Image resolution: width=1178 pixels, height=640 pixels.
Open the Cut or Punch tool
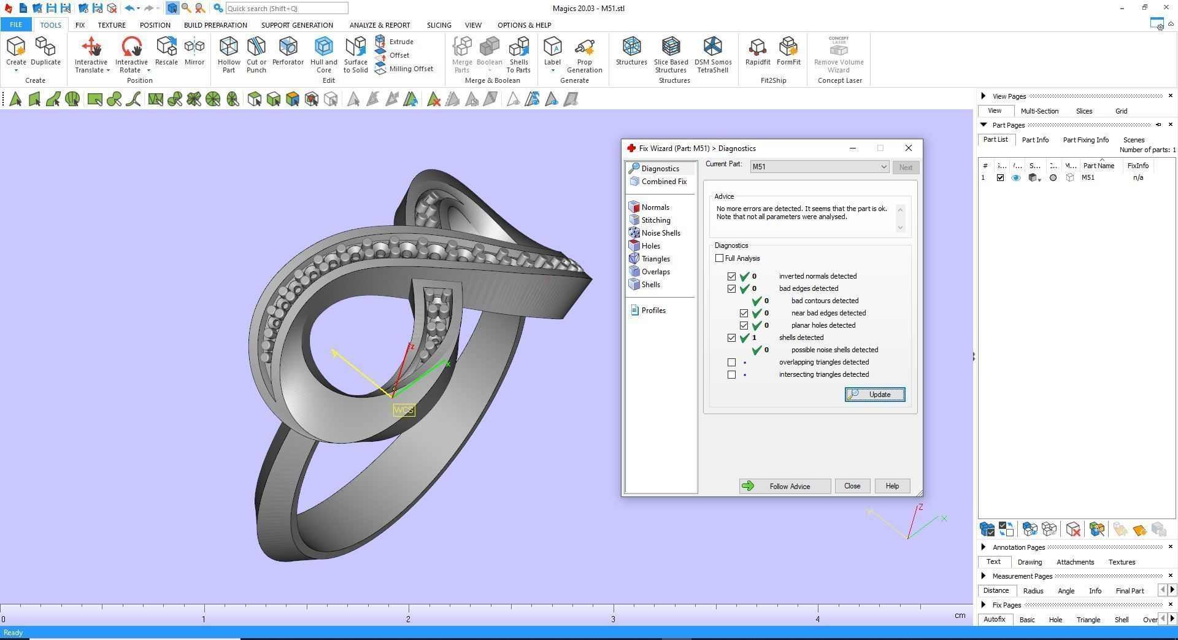[256, 54]
